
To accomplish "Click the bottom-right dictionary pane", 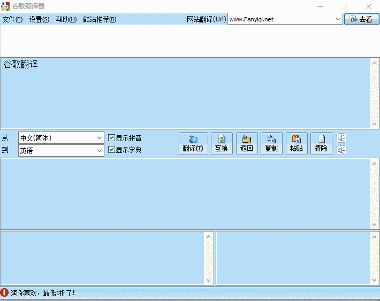I will (293, 258).
